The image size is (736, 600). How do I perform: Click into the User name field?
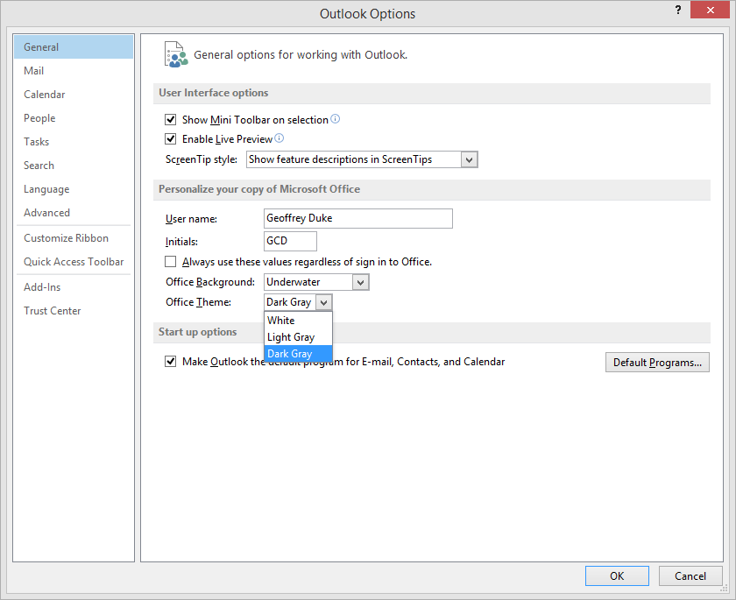point(358,219)
